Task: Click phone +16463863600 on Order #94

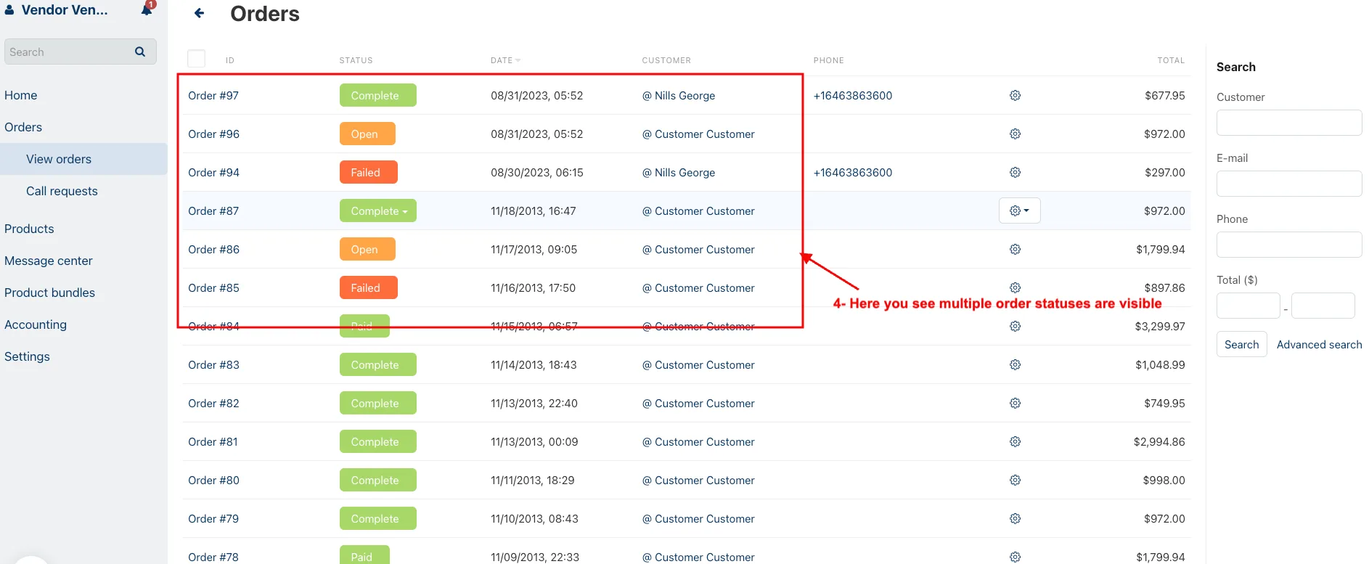Action: click(x=852, y=172)
